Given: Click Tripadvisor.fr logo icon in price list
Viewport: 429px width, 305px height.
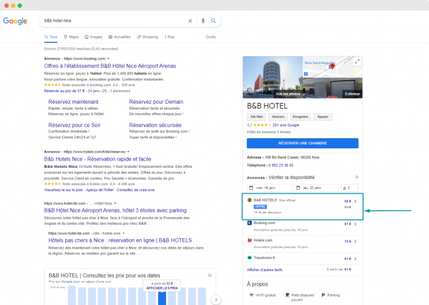Looking at the screenshot, I should click(250, 258).
